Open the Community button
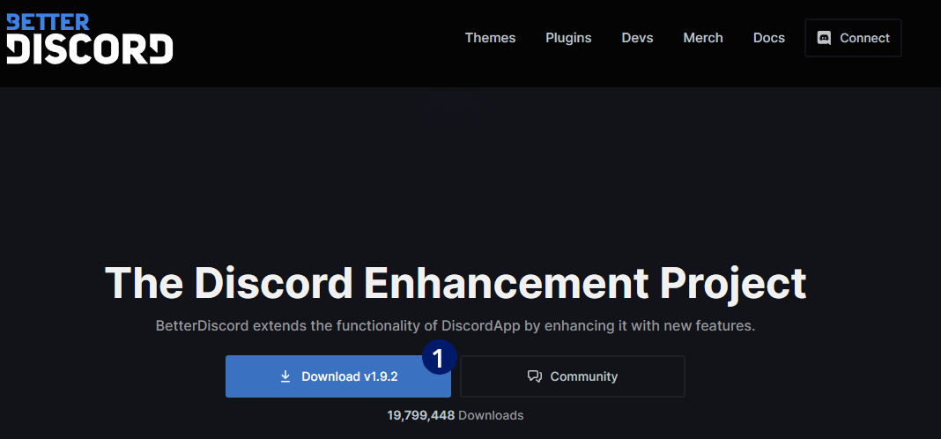 (x=573, y=376)
